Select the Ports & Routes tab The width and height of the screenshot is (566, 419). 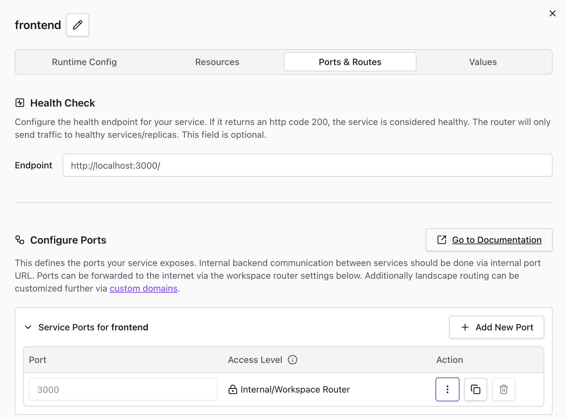click(x=350, y=62)
